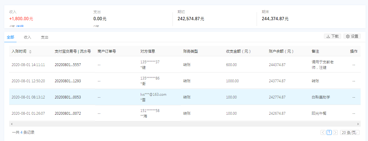Go to the next page arrow
368x141 pixels.
[335, 132]
